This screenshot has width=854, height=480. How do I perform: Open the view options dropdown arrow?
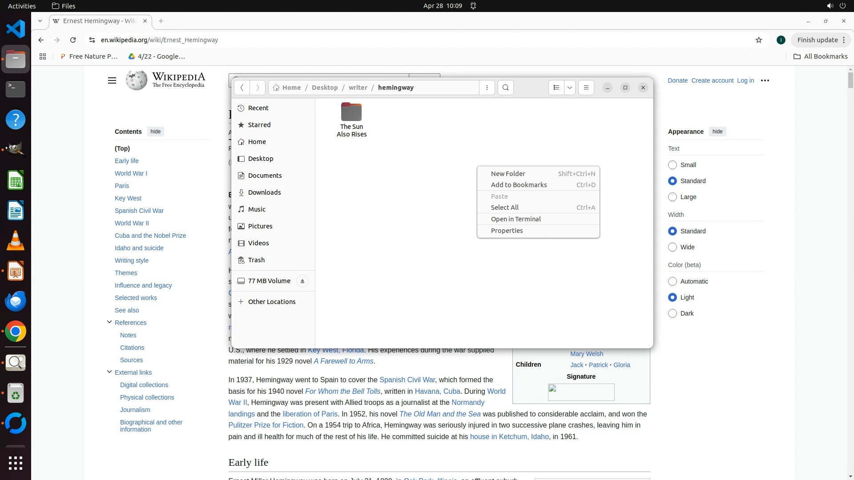(x=569, y=88)
